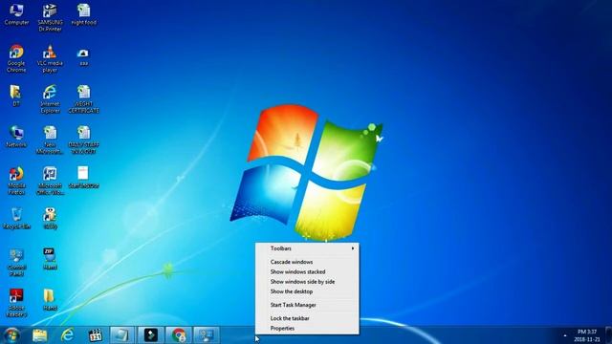Switch to the monitors icon taskbar button
The width and height of the screenshot is (612, 344).
coord(207,335)
